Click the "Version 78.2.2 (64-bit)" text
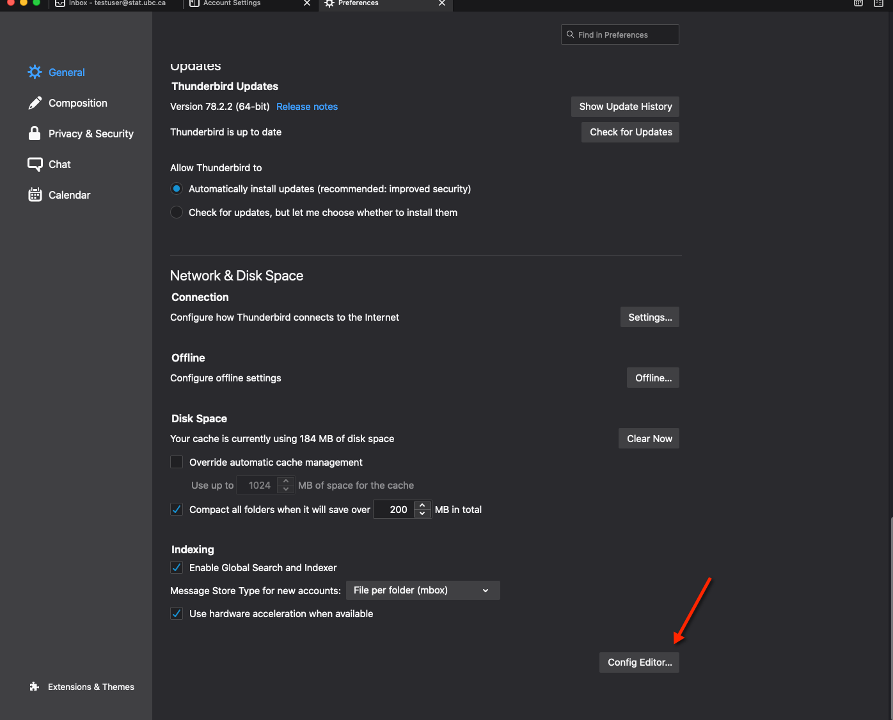Image resolution: width=893 pixels, height=720 pixels. click(219, 107)
